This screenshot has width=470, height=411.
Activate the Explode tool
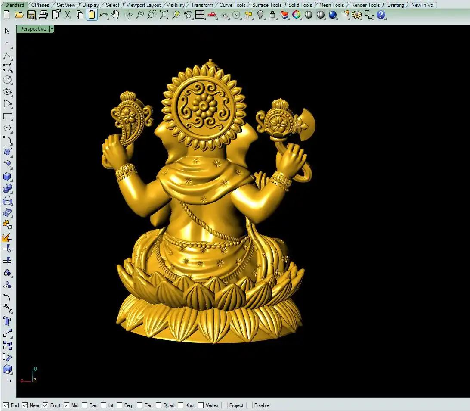[x=7, y=237]
